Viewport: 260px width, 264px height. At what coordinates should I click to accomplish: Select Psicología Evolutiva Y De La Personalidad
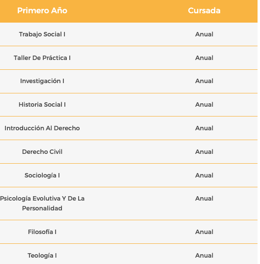pos(42,204)
